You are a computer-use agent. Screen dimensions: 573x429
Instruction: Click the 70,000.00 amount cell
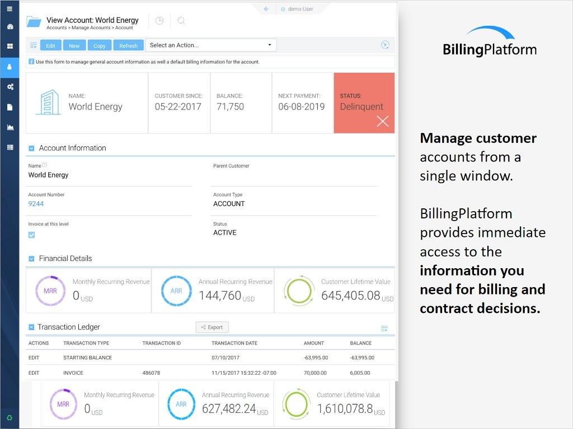point(315,373)
